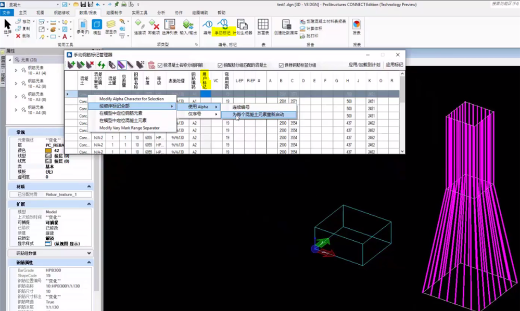Choose 在模型中定位混凝土元素 from context menu
This screenshot has width=520, height=311.
132,121
